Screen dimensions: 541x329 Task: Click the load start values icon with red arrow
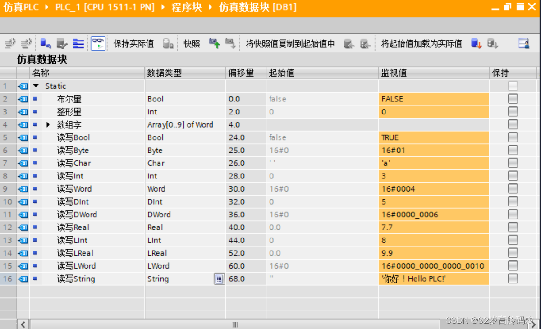pos(477,44)
